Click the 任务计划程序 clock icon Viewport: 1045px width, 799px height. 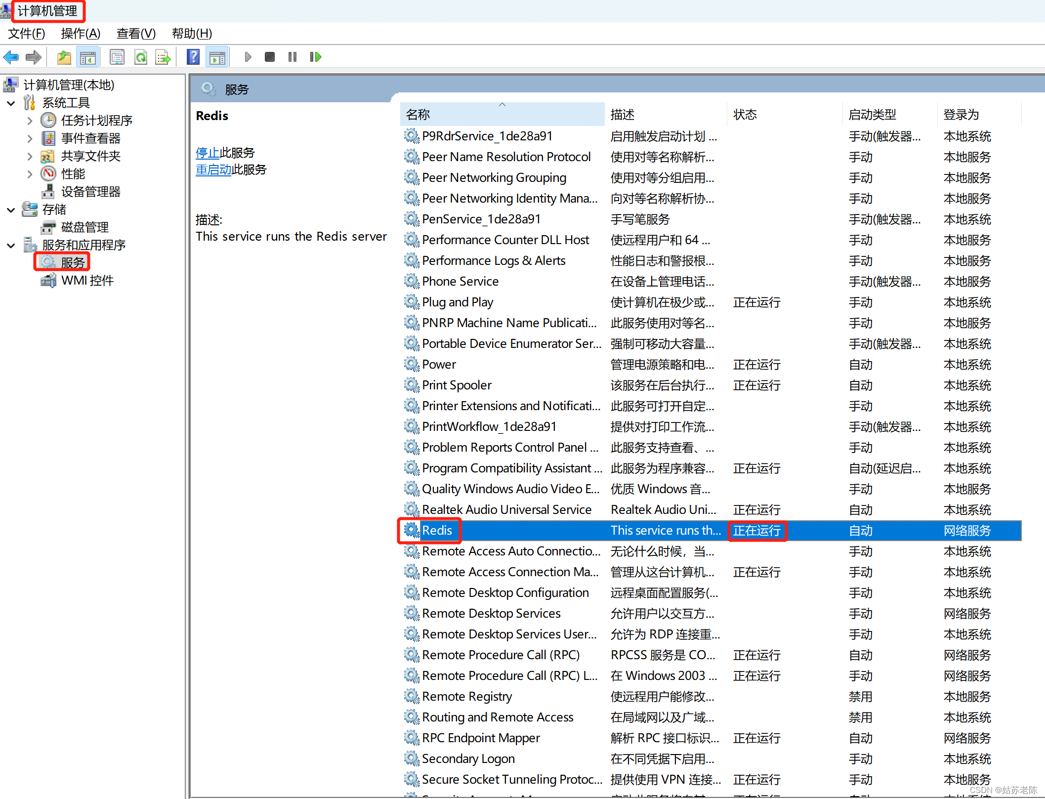(x=48, y=120)
